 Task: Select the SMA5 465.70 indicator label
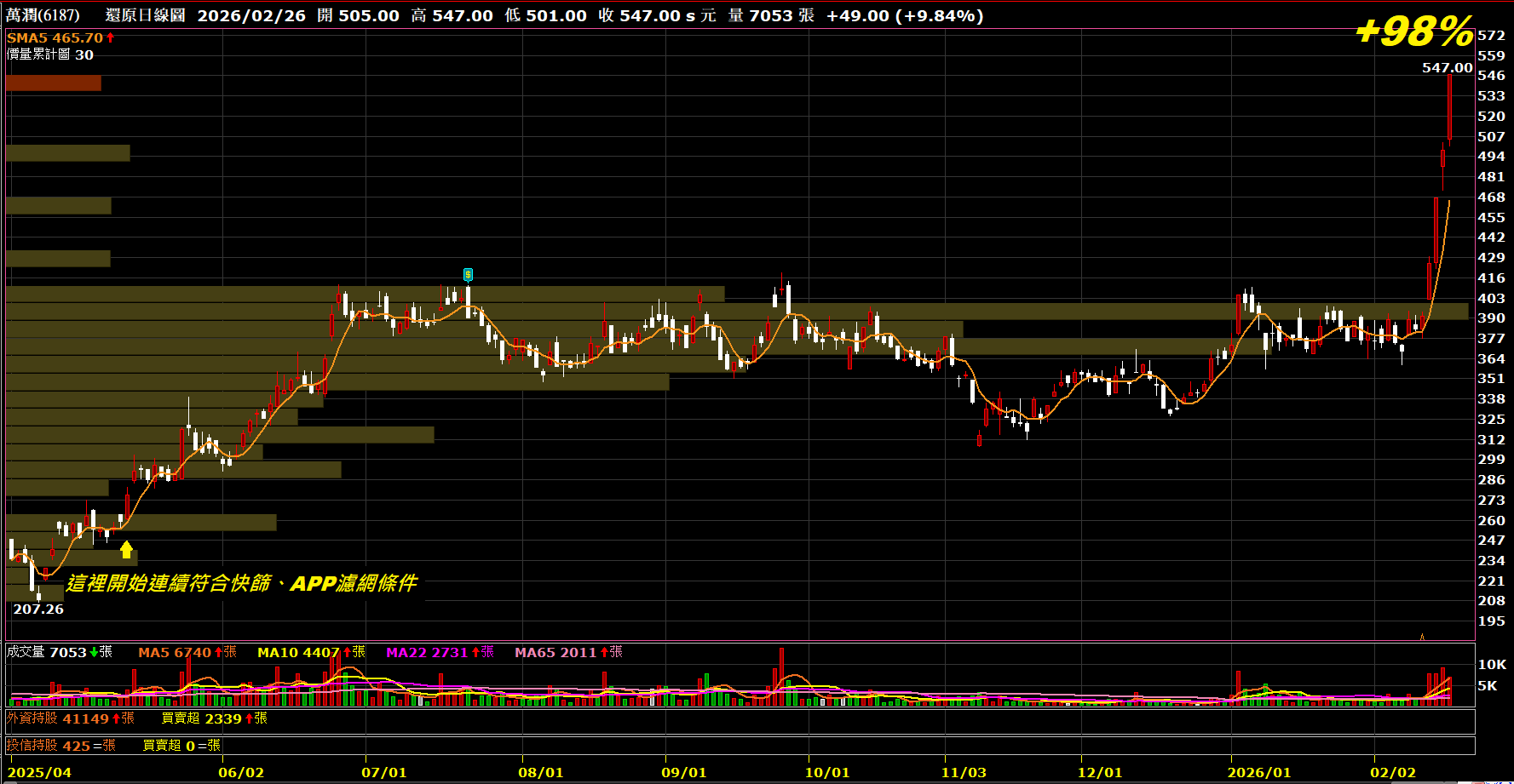[55, 37]
